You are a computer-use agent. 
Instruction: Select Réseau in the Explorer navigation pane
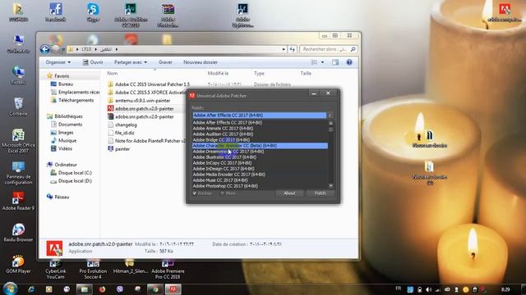tap(62, 197)
